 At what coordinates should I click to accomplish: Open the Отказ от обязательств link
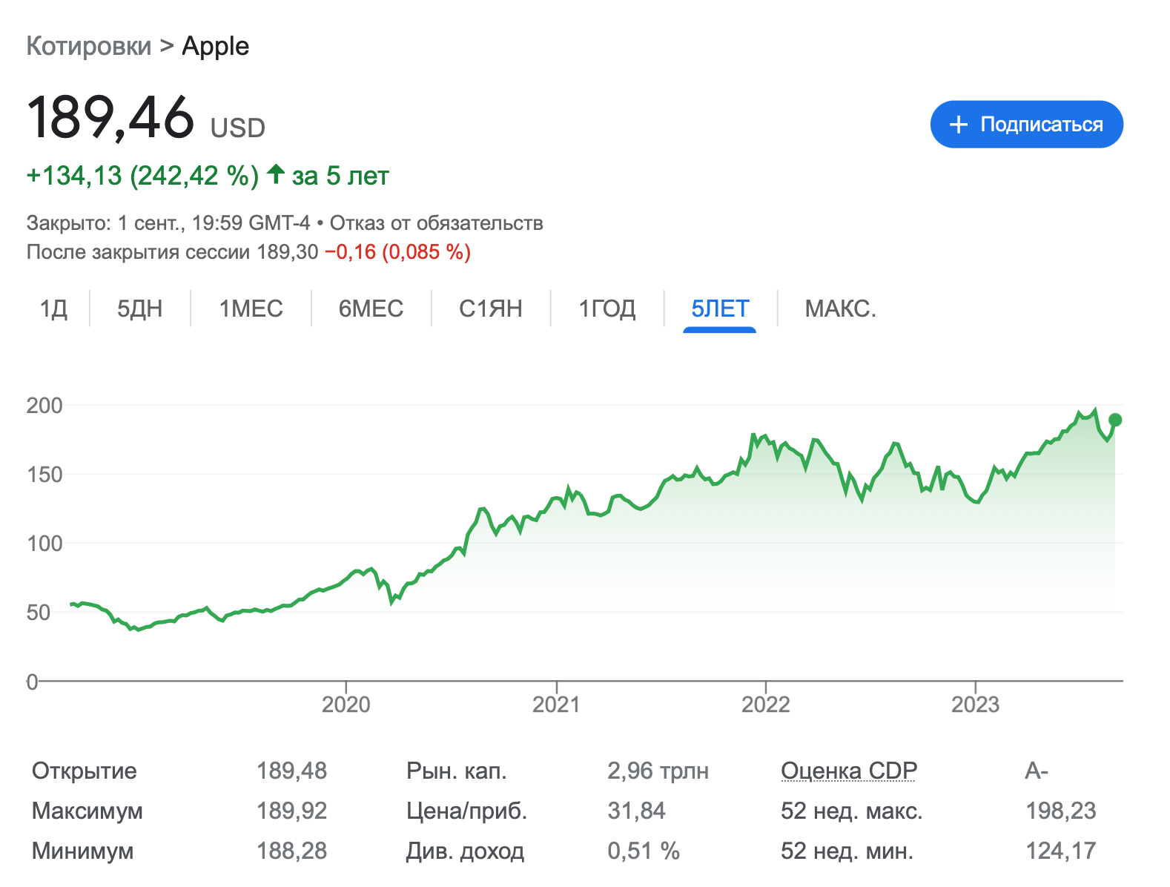[437, 223]
